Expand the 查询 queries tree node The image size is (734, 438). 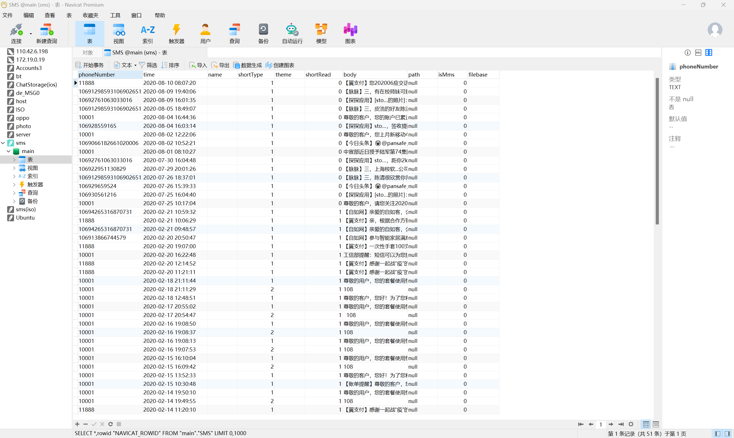tap(14, 193)
